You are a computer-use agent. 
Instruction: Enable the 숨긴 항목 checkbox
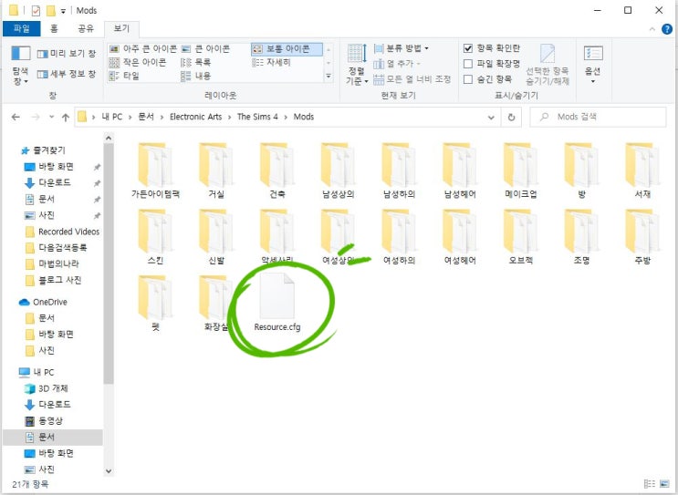tap(468, 79)
